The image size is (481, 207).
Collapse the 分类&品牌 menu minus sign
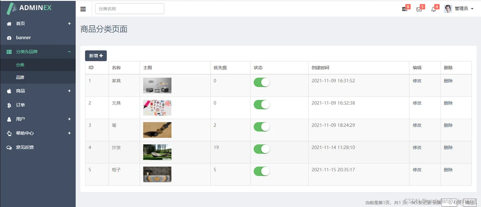point(69,52)
